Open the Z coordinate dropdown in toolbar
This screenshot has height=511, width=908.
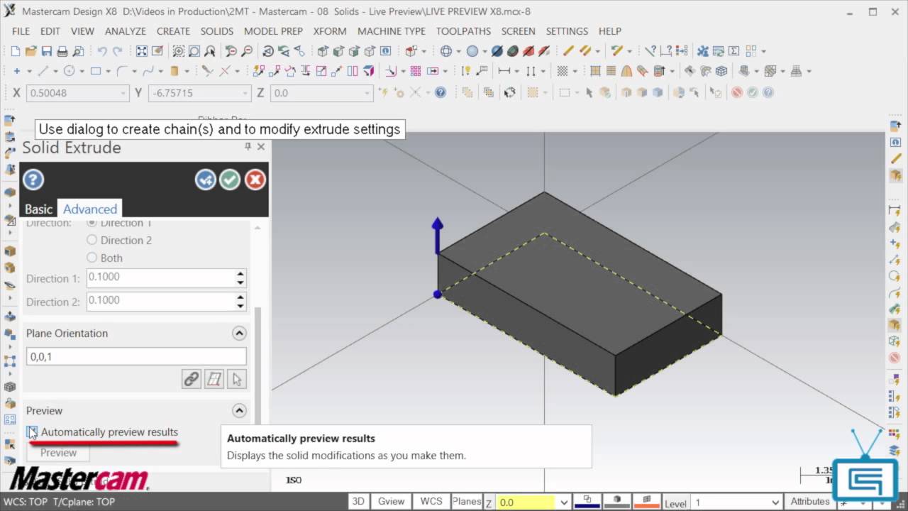(367, 93)
